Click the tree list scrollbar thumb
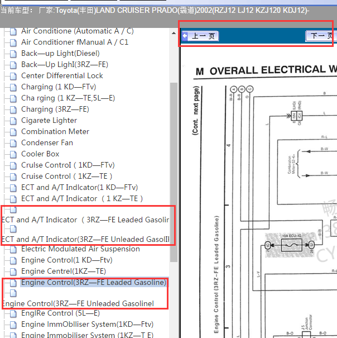This screenshot has height=338, width=337. [x=174, y=172]
